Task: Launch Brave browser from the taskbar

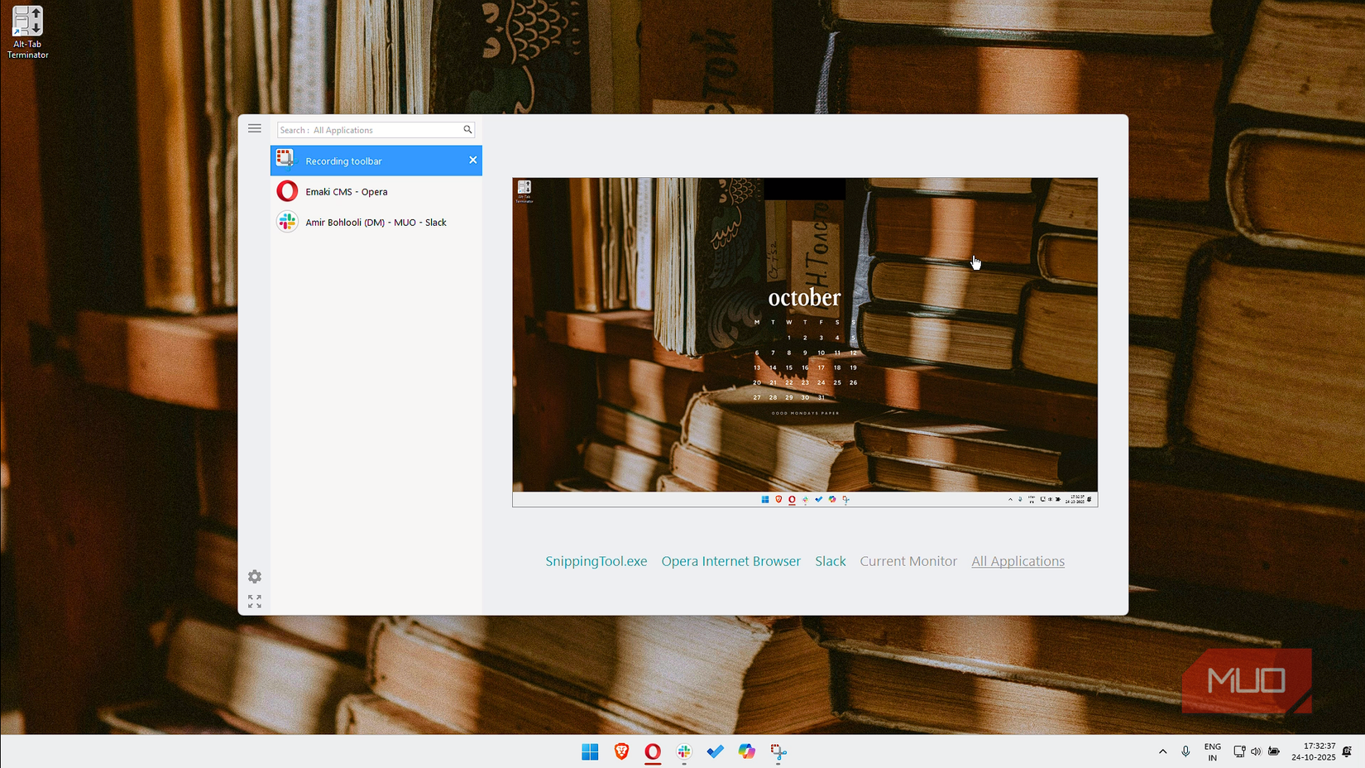Action: [x=620, y=751]
